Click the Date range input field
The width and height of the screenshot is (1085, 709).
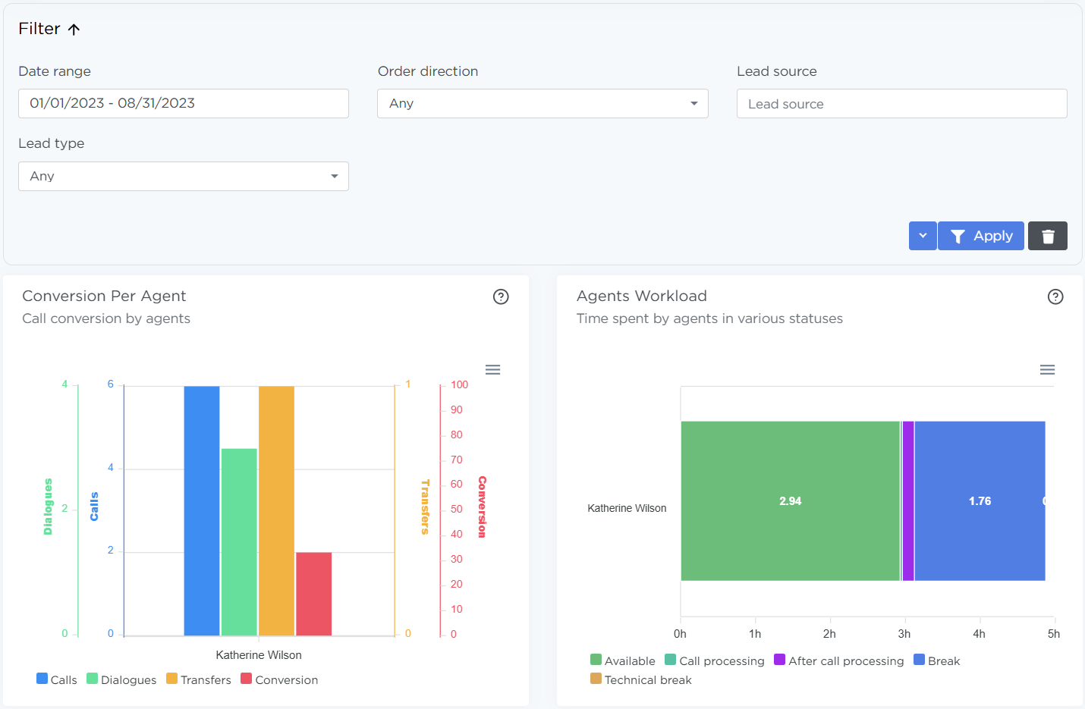pyautogui.click(x=183, y=104)
